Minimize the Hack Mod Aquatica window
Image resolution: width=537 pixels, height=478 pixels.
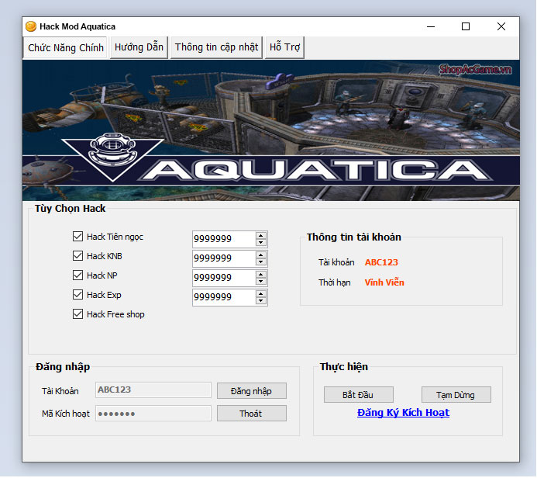coord(431,26)
